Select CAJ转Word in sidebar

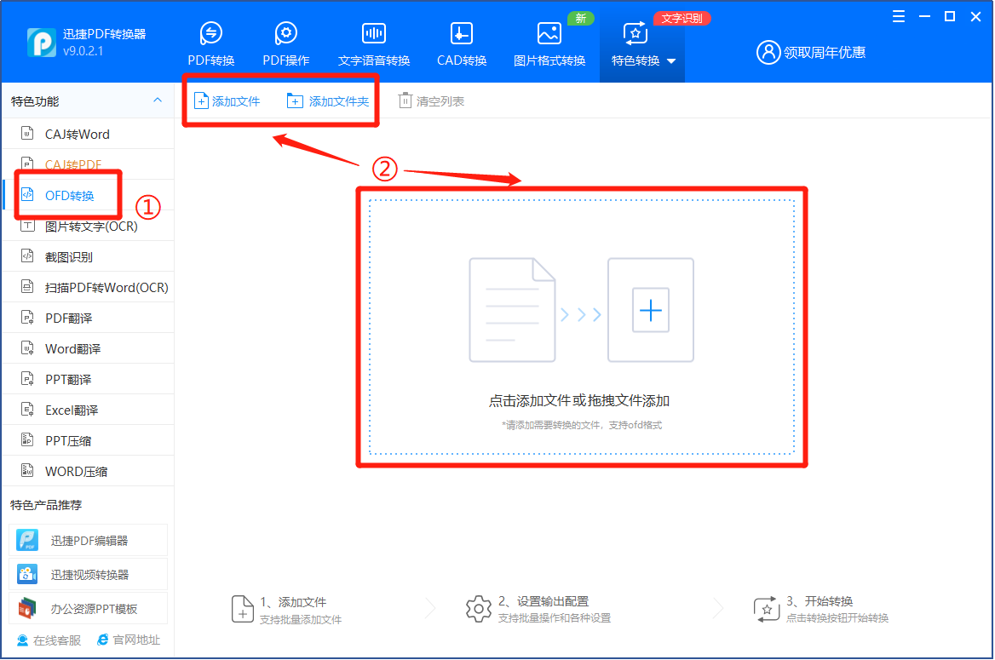tap(89, 134)
